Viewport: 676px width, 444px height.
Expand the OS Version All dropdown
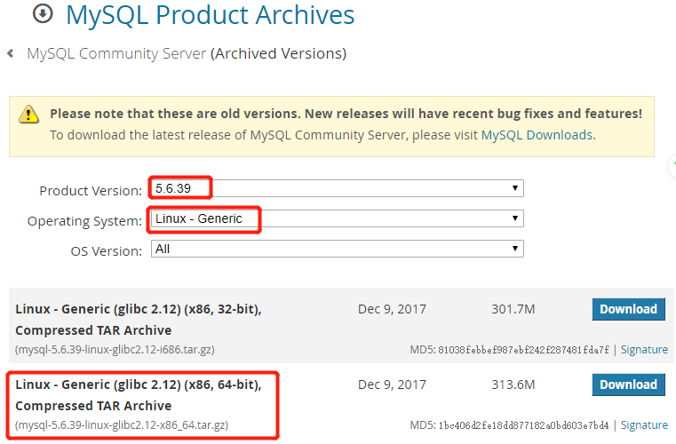click(338, 249)
